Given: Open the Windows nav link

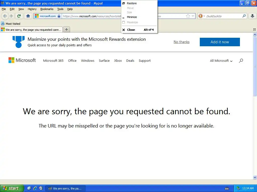Looking at the screenshot, I should [88, 60].
